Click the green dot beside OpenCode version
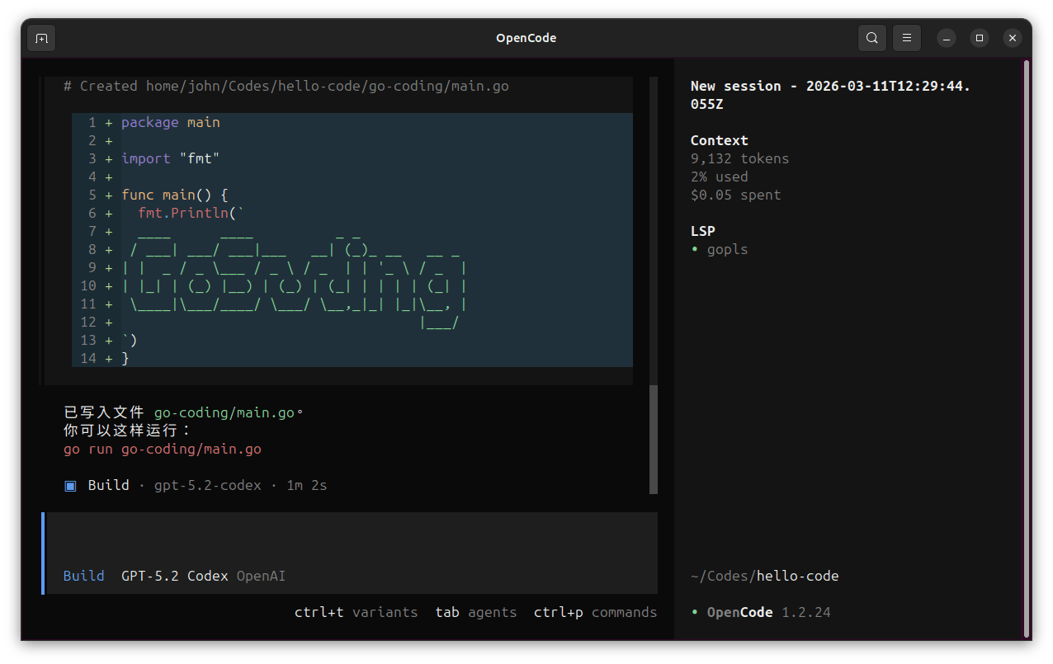This screenshot has height=664, width=1053. pyautogui.click(x=695, y=612)
